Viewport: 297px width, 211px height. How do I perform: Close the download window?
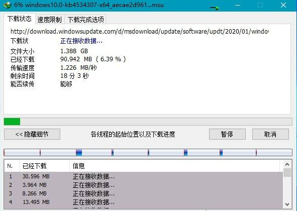(x=283, y=5)
